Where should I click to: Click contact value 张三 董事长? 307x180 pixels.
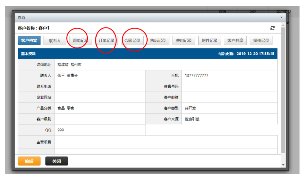[x=67, y=75]
